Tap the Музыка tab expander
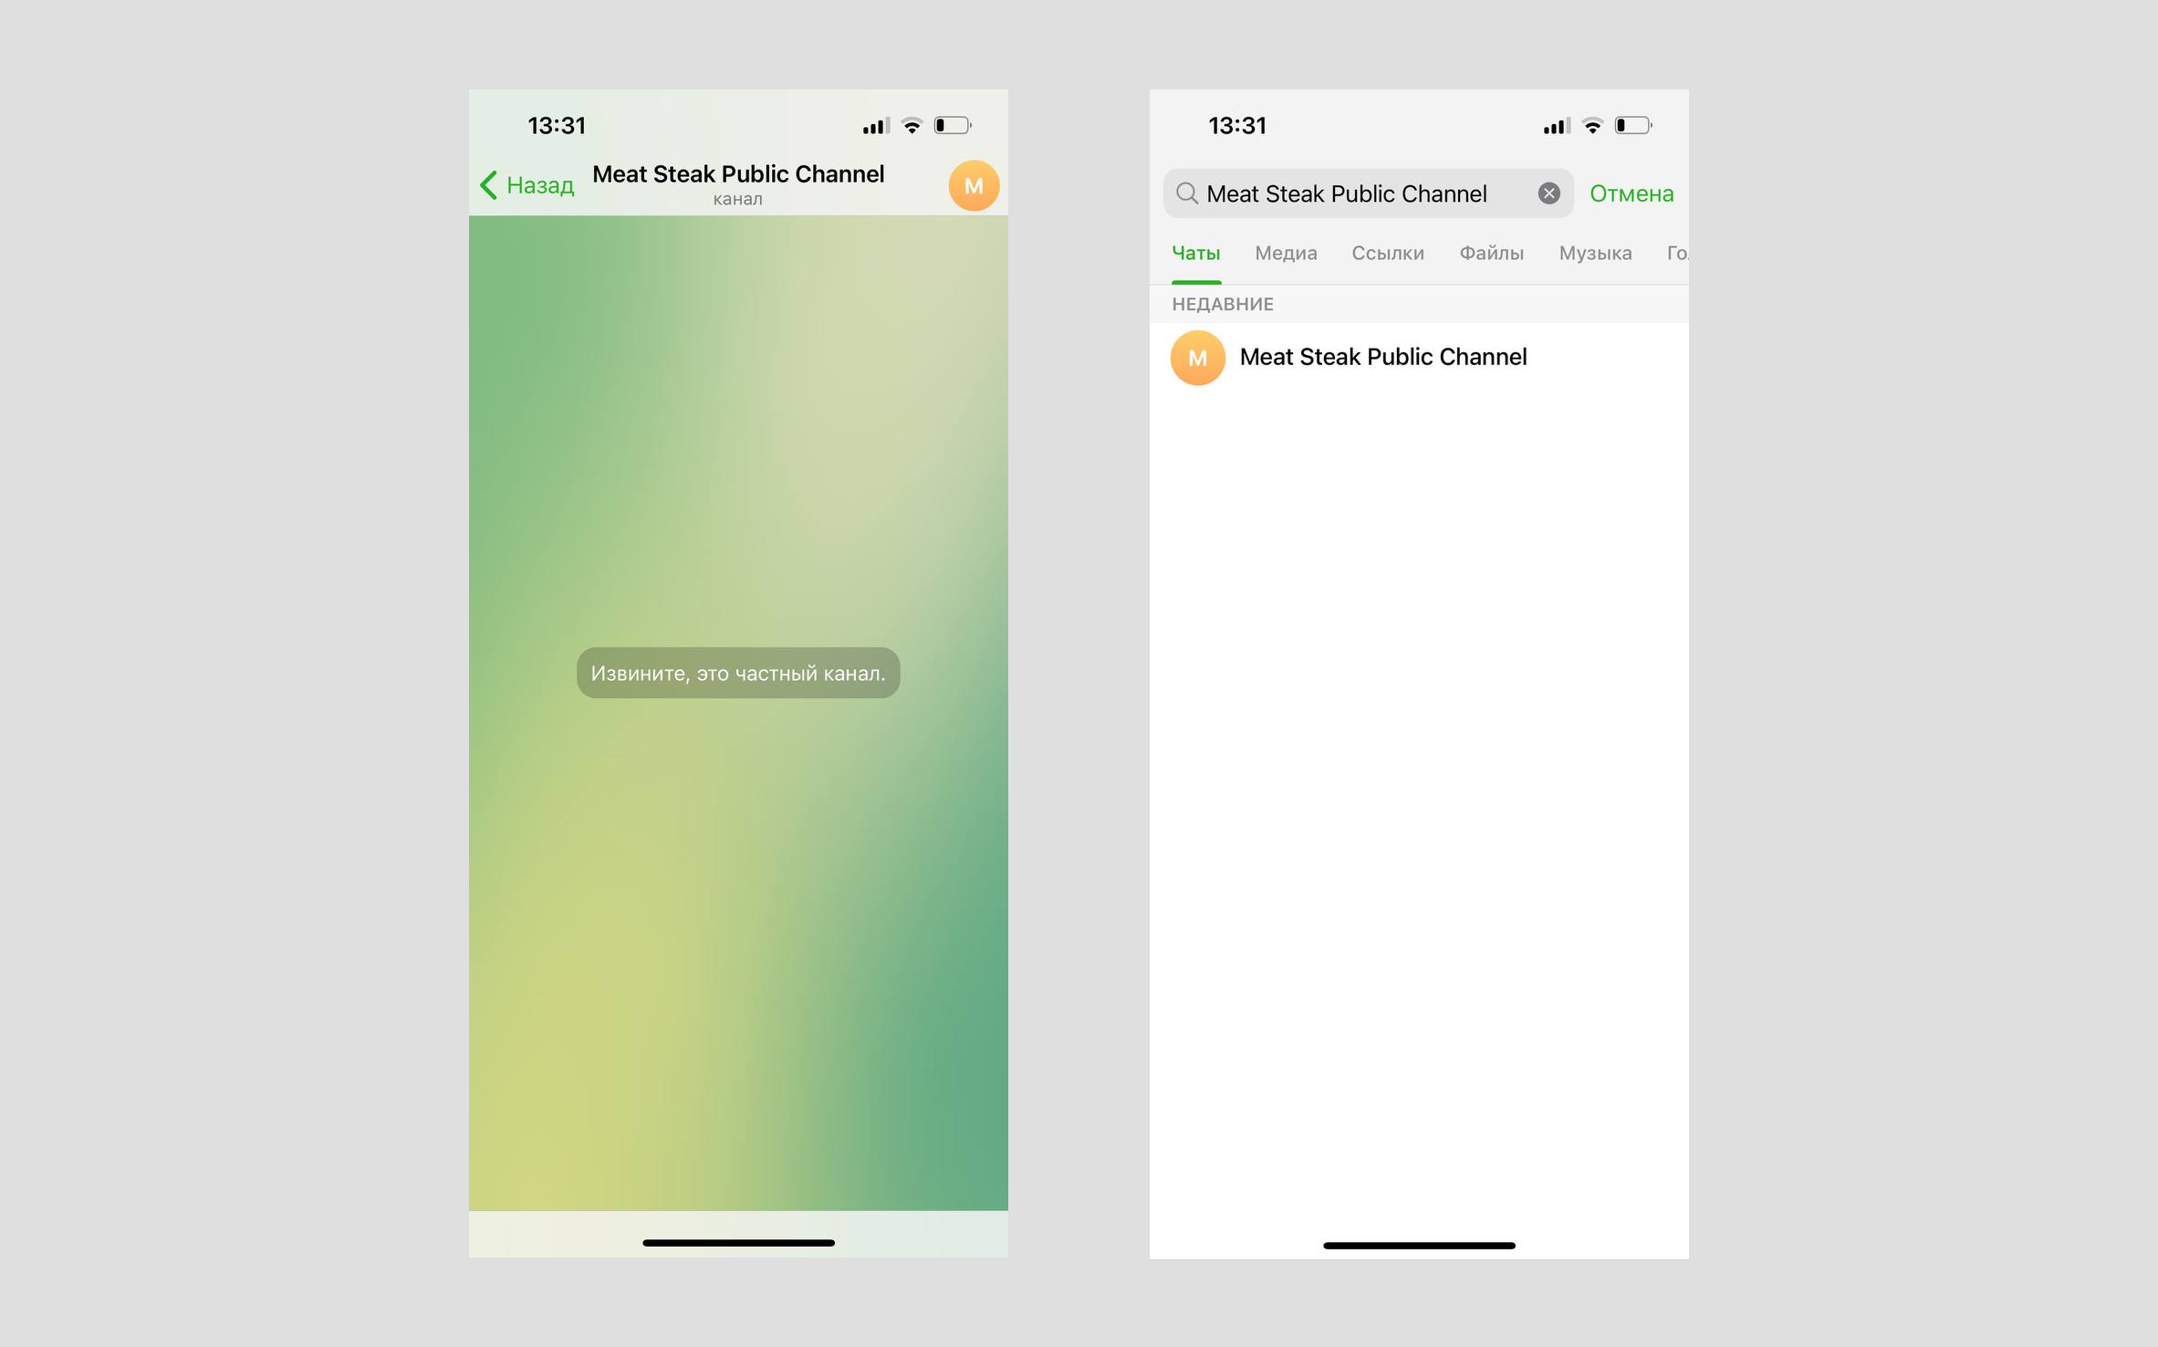 tap(1597, 251)
